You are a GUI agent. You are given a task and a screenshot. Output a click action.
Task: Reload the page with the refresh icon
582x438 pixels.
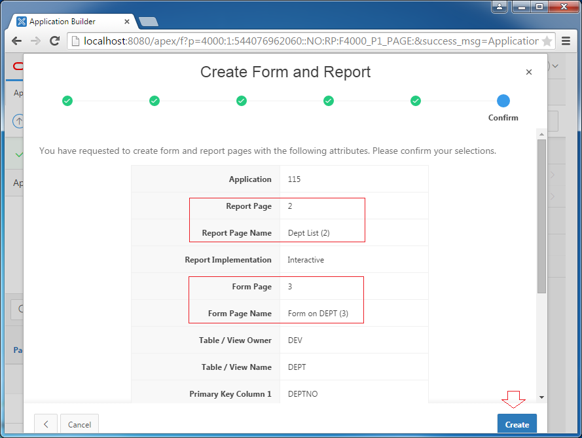pos(54,41)
